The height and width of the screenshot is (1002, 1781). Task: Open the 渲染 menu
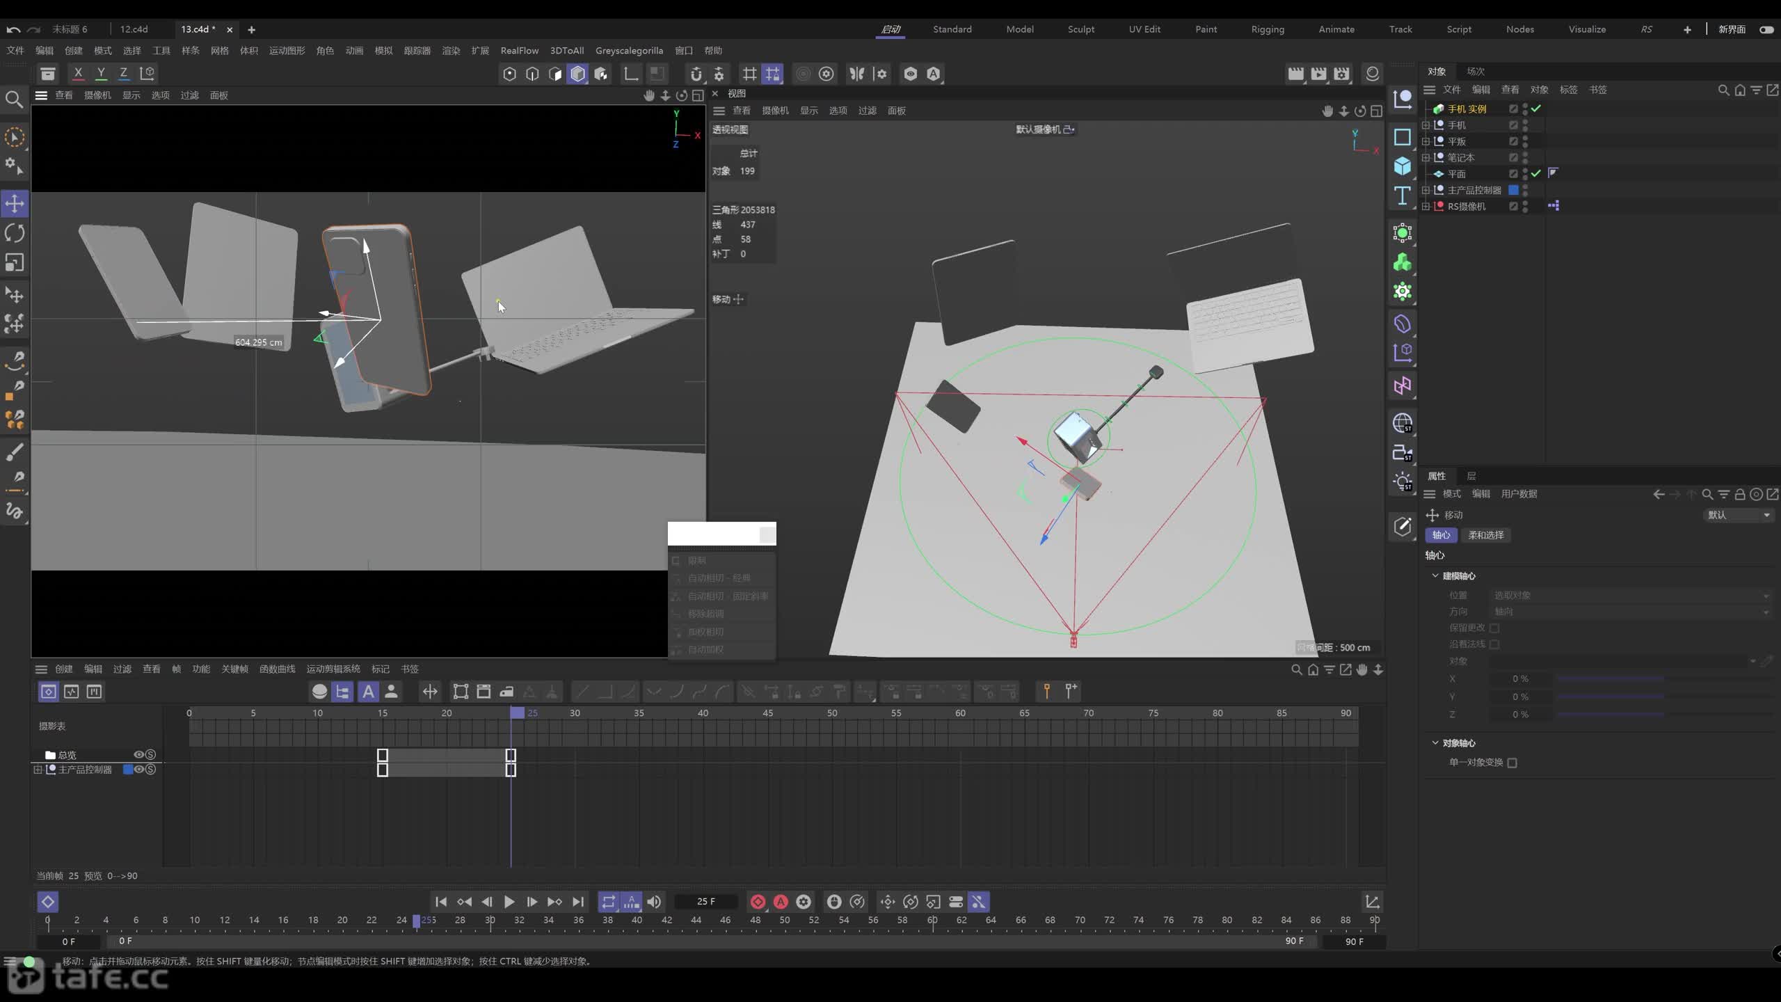[x=451, y=51]
